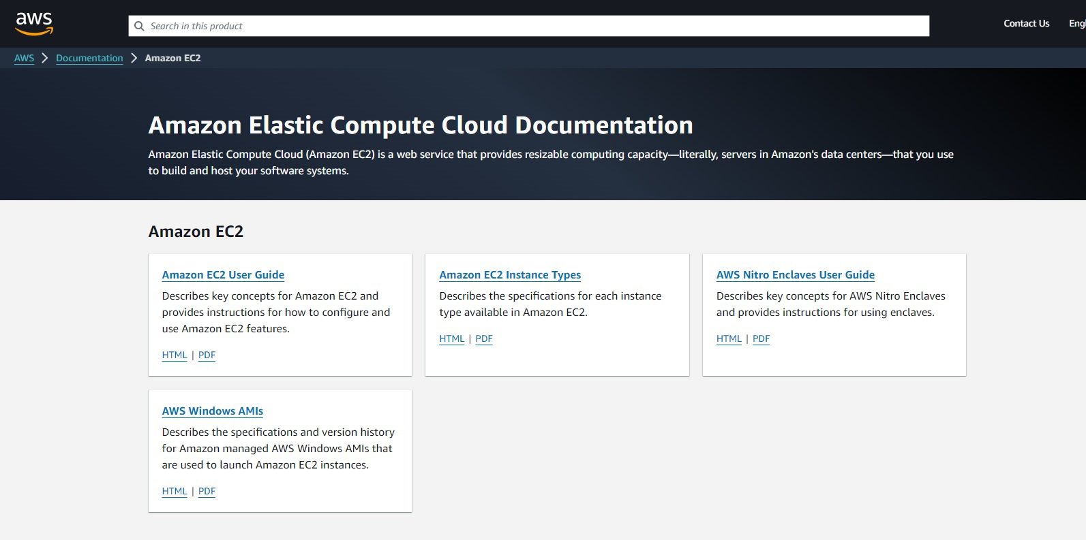Image resolution: width=1086 pixels, height=540 pixels.
Task: Open HTML version of EC2 Instance Types
Action: click(452, 338)
